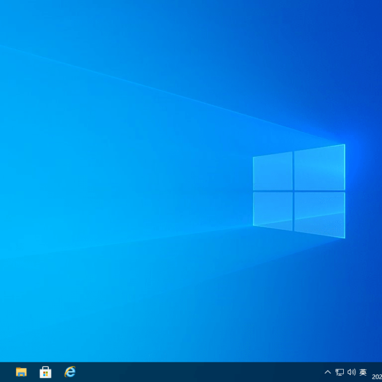Open the network status tray icon
This screenshot has height=382, width=382.
pyautogui.click(x=339, y=372)
